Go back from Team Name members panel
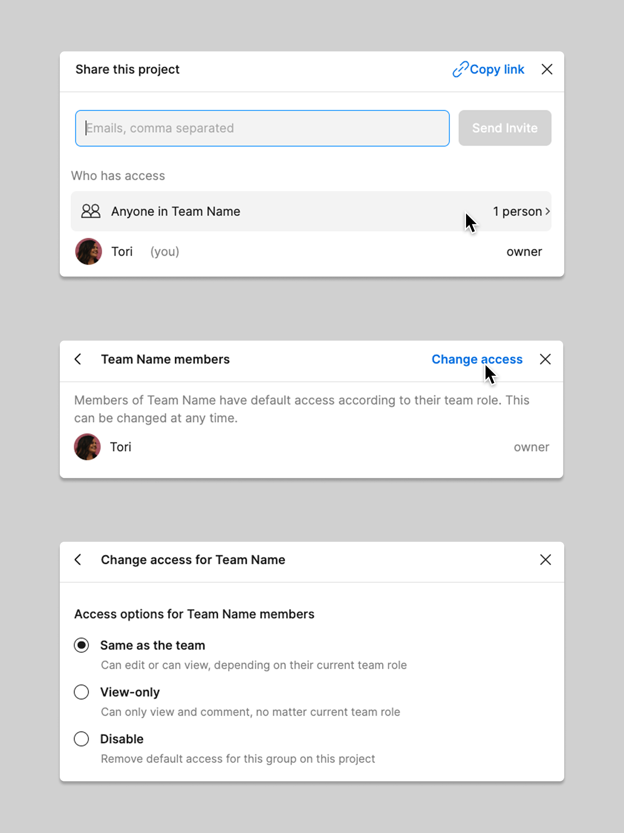The height and width of the screenshot is (833, 624). pyautogui.click(x=78, y=359)
